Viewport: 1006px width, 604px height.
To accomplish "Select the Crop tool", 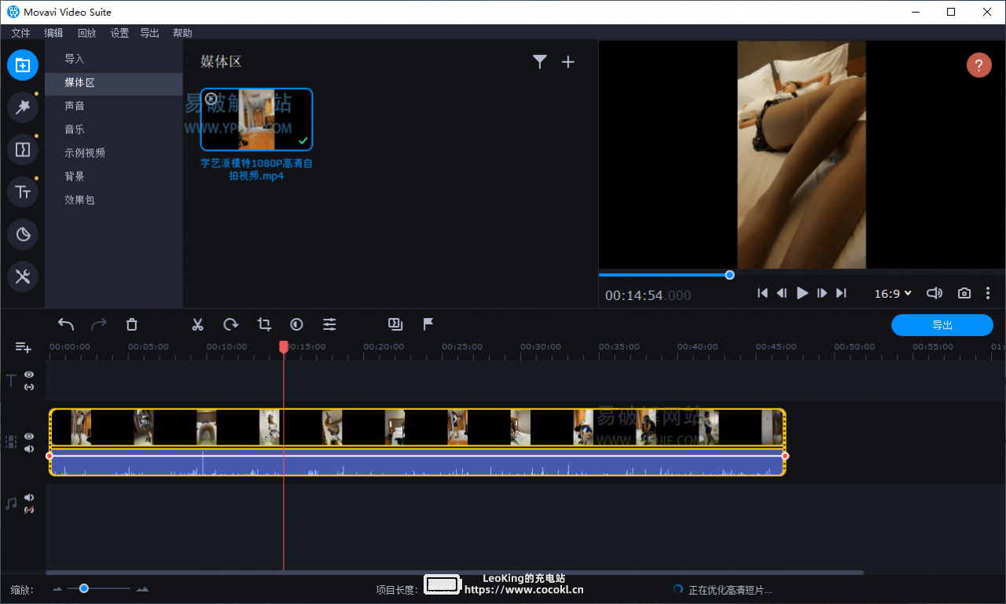I will click(264, 324).
